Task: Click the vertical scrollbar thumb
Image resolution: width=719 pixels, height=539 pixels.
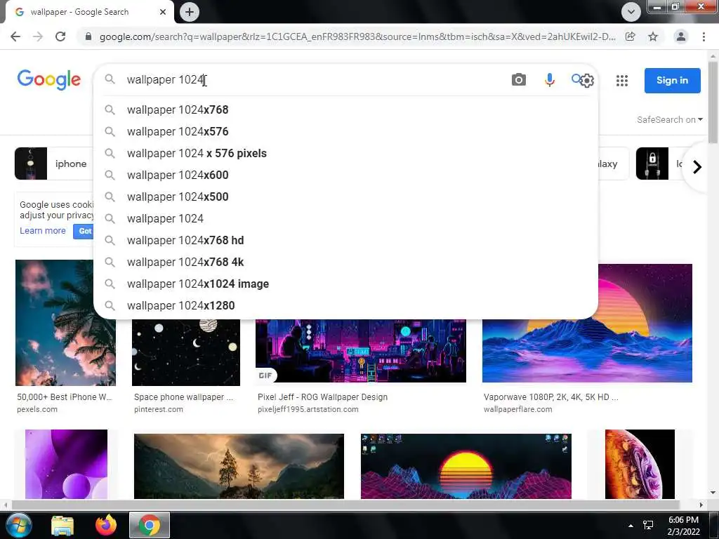Action: click(713, 102)
